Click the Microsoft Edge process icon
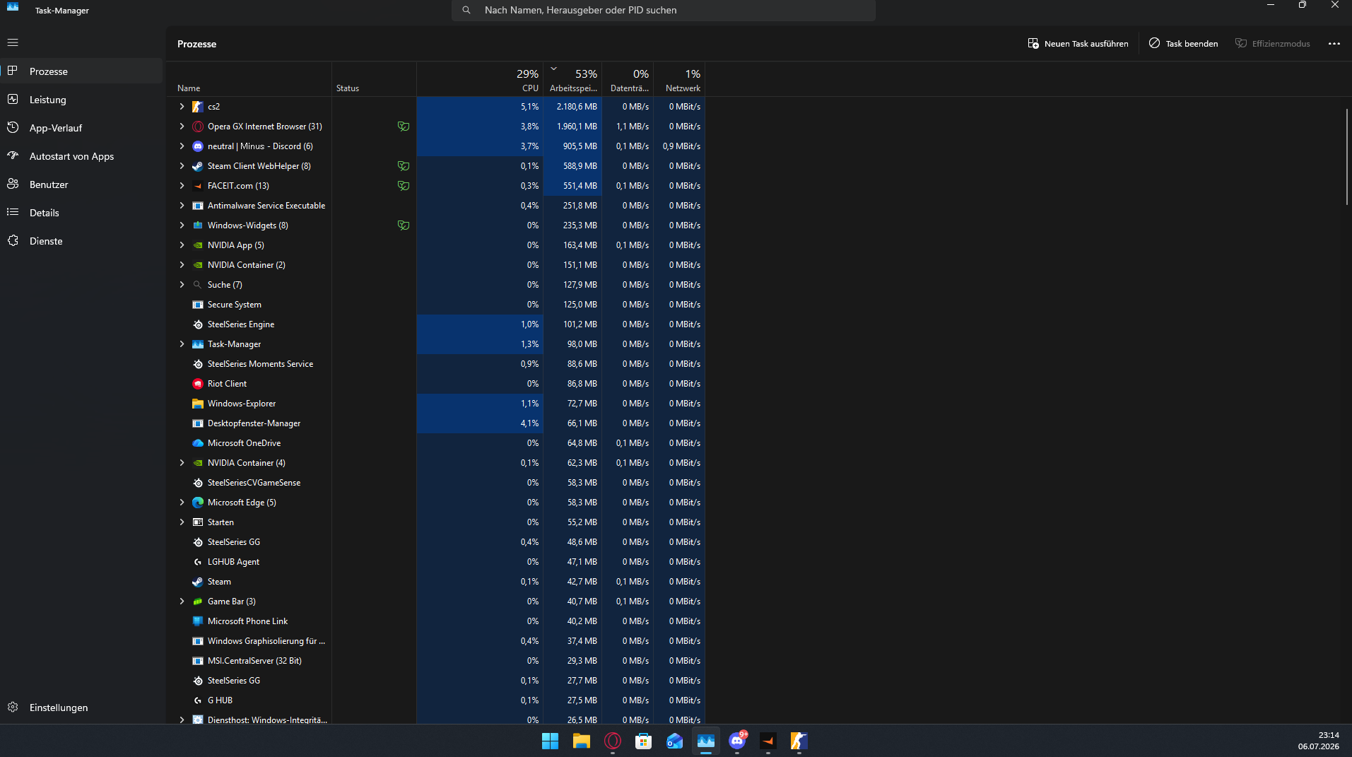1352x757 pixels. (x=198, y=503)
